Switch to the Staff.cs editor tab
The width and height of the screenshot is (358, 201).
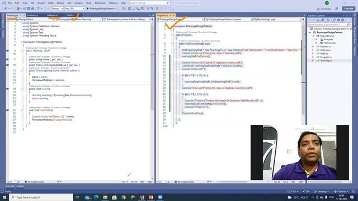[70, 15]
